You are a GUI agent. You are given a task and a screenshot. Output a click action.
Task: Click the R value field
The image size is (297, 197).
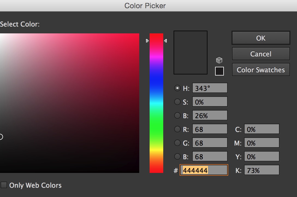click(x=210, y=129)
